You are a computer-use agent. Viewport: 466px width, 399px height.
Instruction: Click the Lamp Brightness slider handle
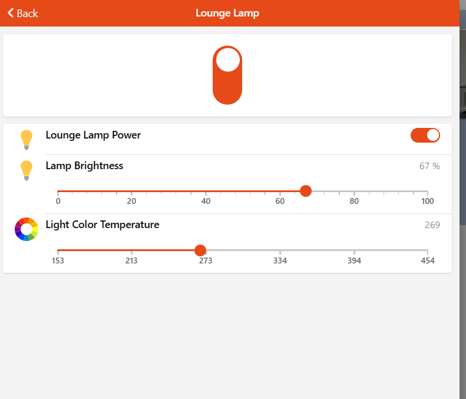point(306,191)
